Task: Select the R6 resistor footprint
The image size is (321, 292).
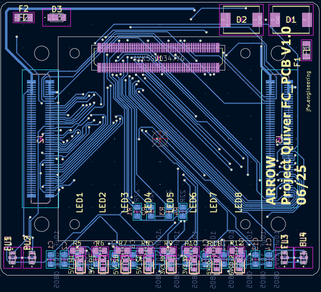Action: pyautogui.click(x=100, y=251)
